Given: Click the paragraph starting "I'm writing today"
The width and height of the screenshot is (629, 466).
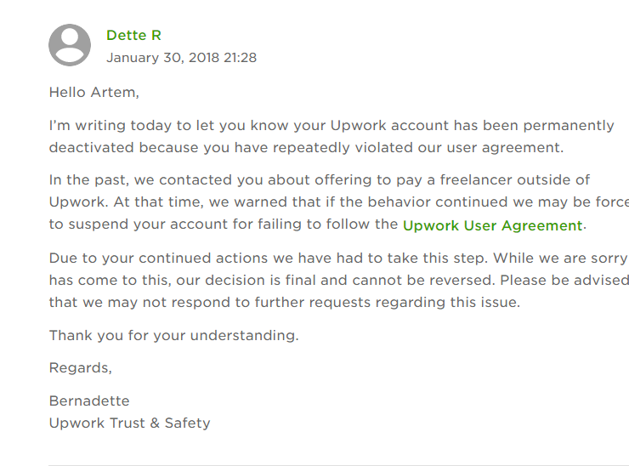Looking at the screenshot, I should [x=331, y=136].
